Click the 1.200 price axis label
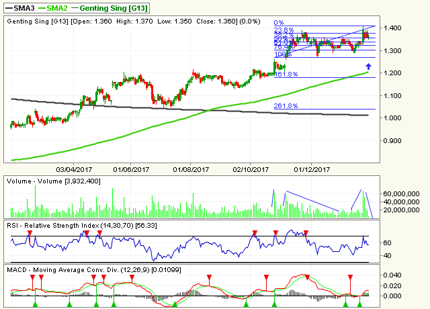430x309 pixels. (392, 73)
